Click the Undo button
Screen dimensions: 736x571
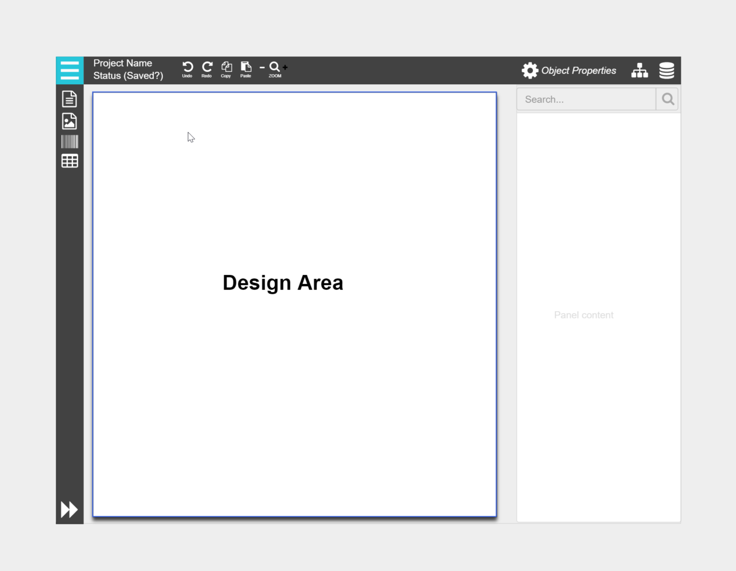(187, 67)
